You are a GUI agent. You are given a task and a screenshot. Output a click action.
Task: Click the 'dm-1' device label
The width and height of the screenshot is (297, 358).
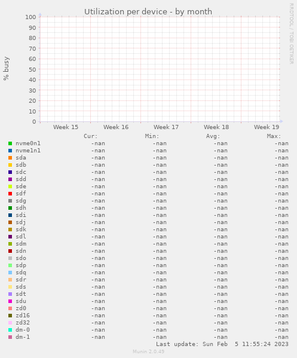click(x=23, y=337)
